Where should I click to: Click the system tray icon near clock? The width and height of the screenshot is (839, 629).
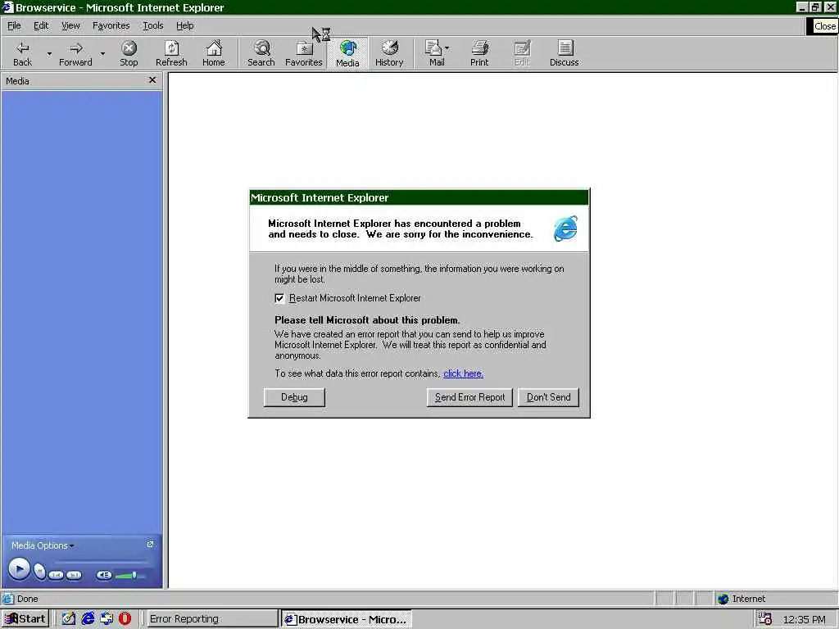765,619
